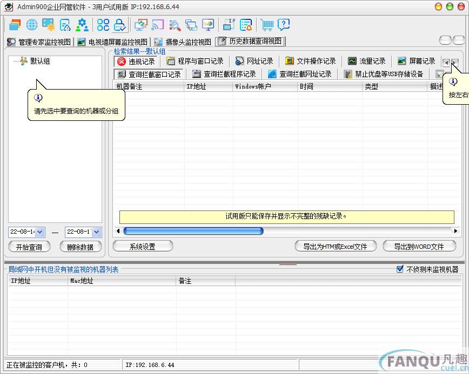Open the 查询拦截程序记录 sub-tab

pos(224,74)
